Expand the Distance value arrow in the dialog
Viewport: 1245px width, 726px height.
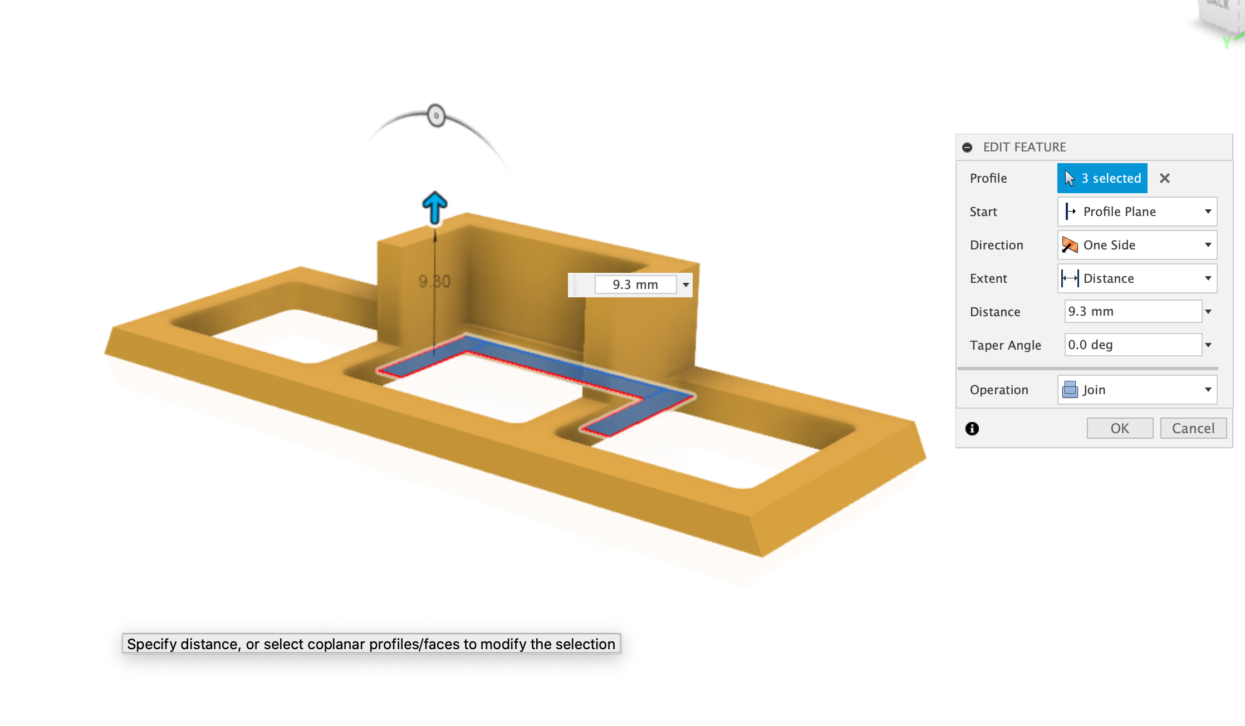tap(1208, 312)
